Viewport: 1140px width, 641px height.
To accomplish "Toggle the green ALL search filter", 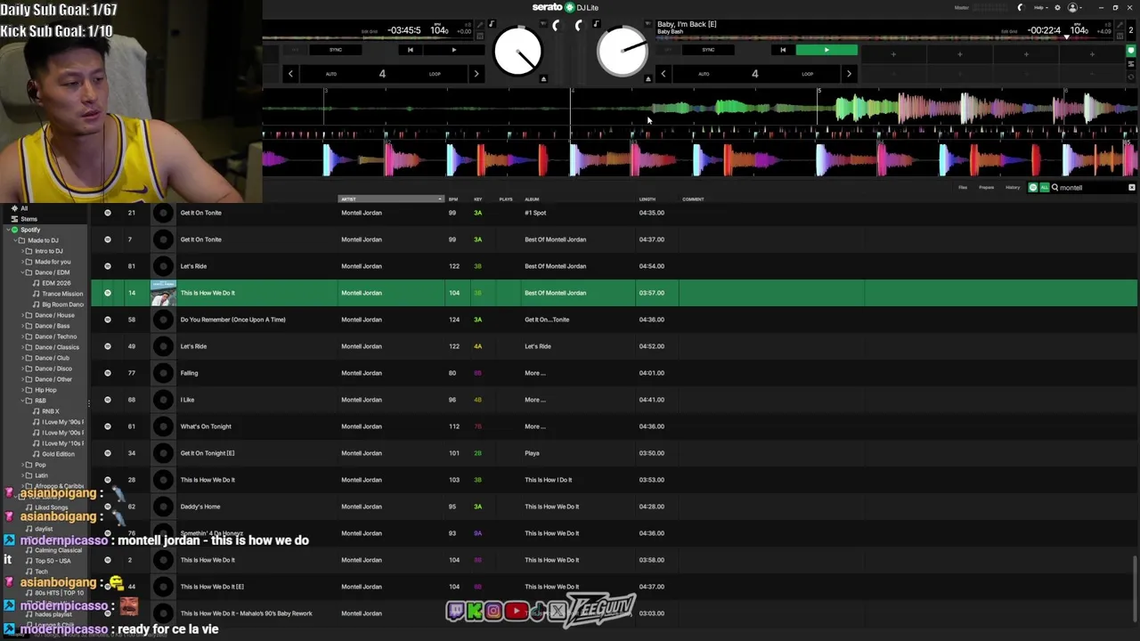I will point(1045,188).
